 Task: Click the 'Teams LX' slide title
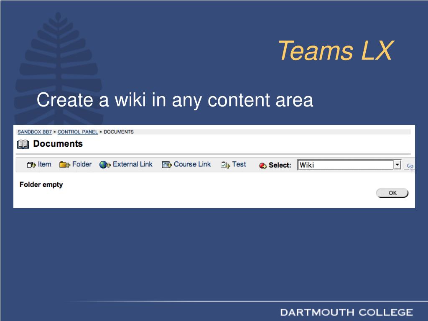coord(336,51)
